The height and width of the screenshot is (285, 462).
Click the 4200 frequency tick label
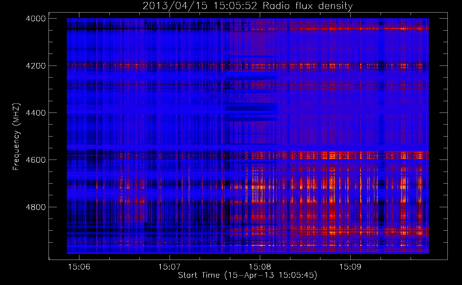pyautogui.click(x=36, y=66)
